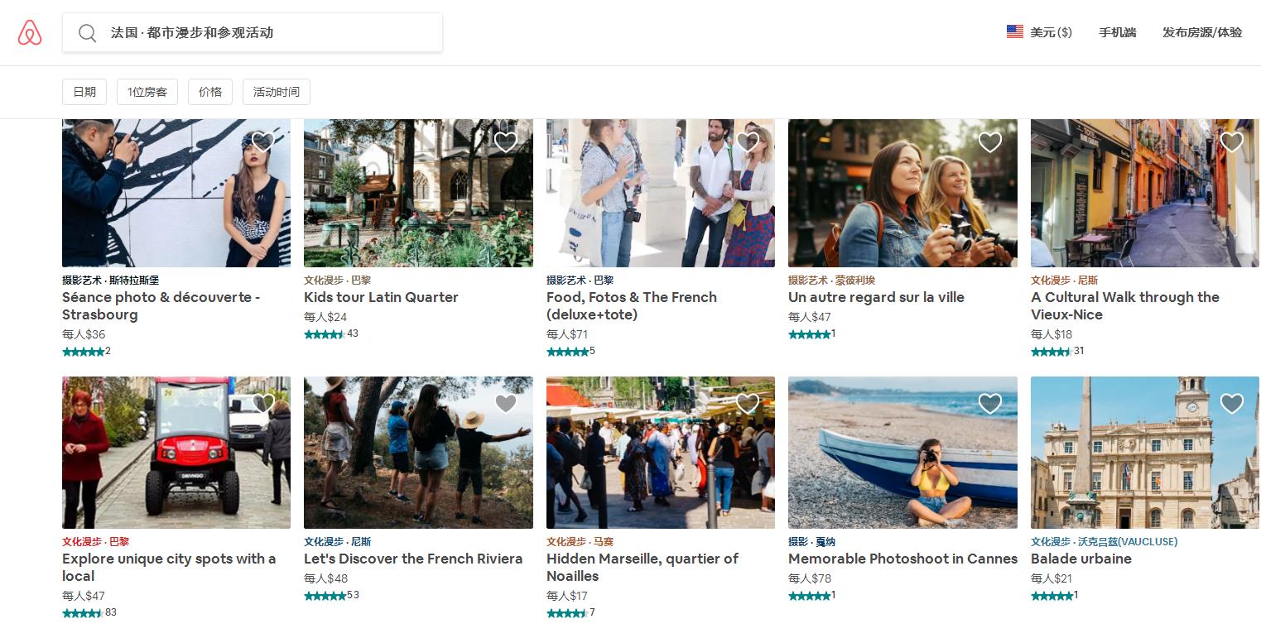Click the Airbnb logo icon
The image size is (1261, 638).
pyautogui.click(x=30, y=33)
